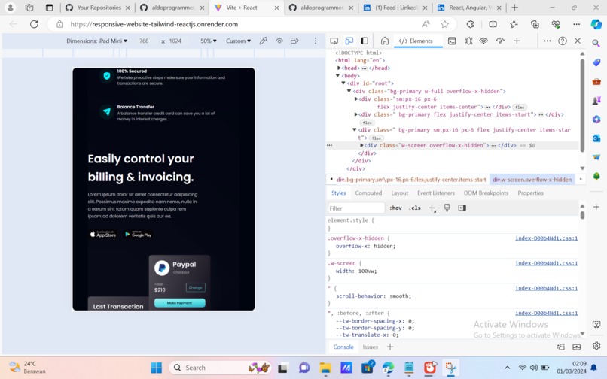Toggle split screen icon in browser toolbar
This screenshot has width=607, height=379.
493,24
